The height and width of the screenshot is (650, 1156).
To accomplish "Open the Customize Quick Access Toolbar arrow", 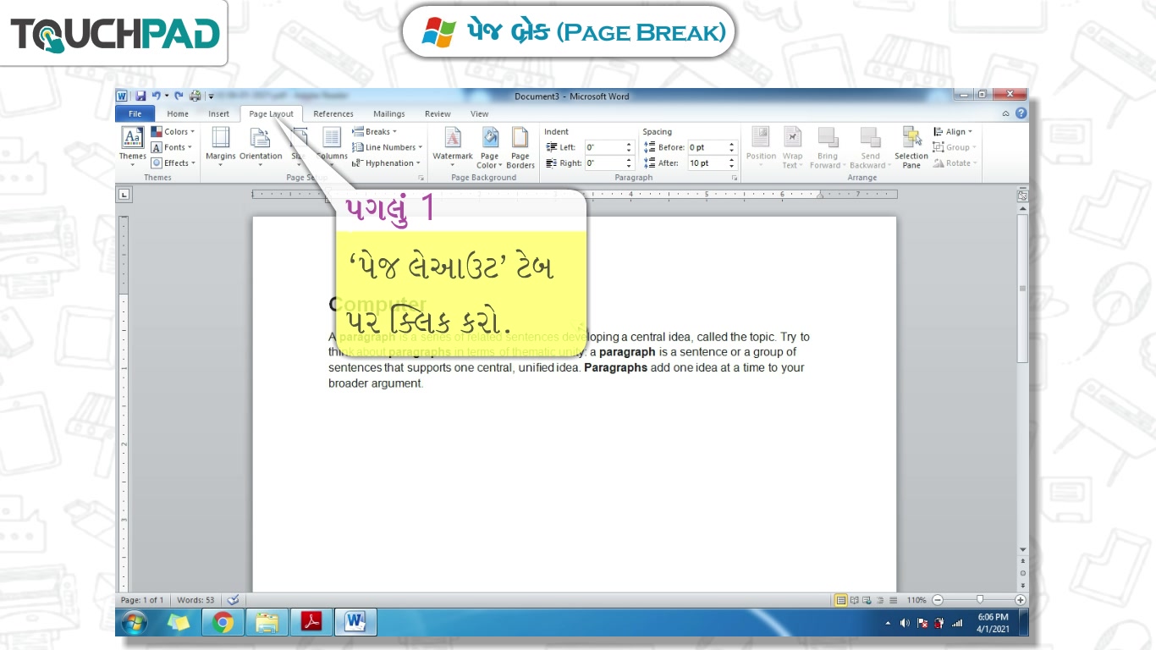I will coord(211,96).
